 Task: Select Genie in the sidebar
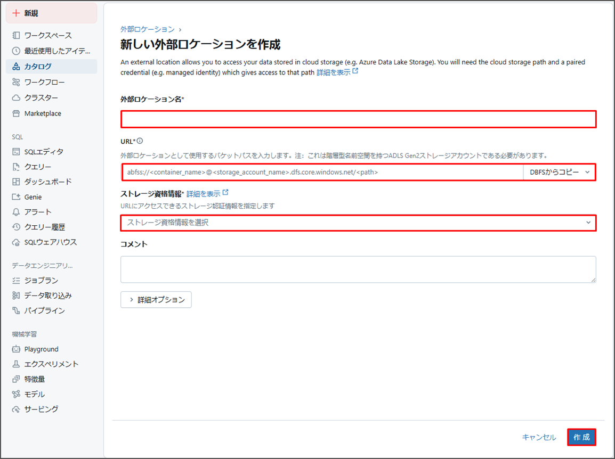(51, 197)
